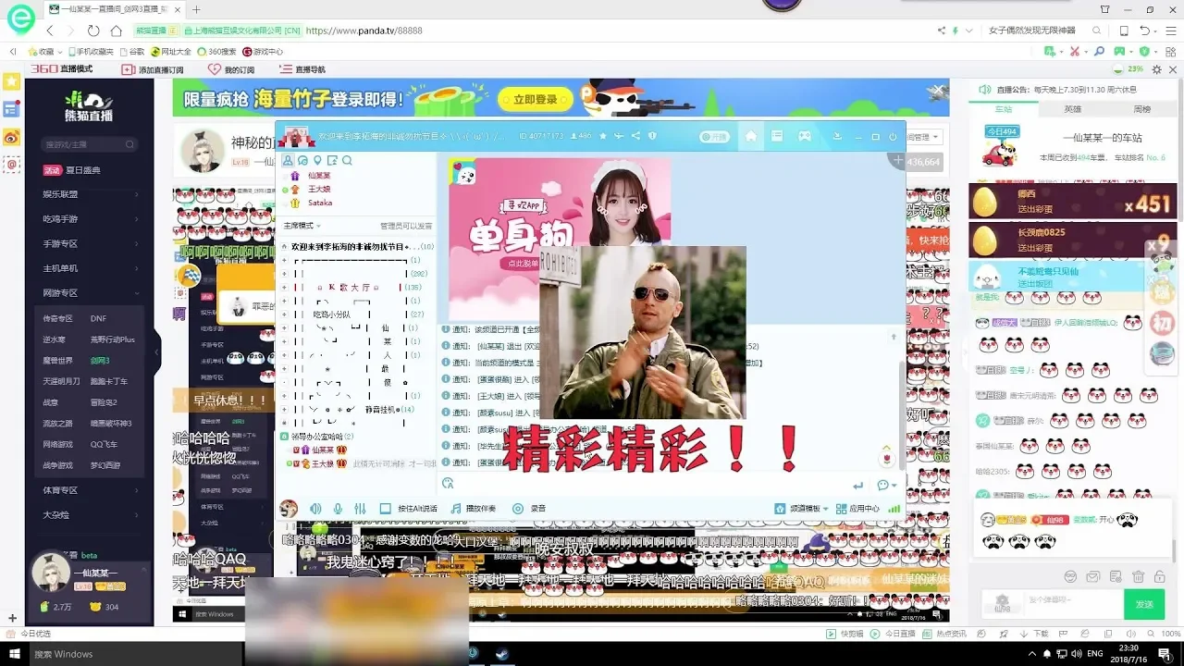Click the shield icon in YY title bar
1184x666 pixels.
coord(652,136)
